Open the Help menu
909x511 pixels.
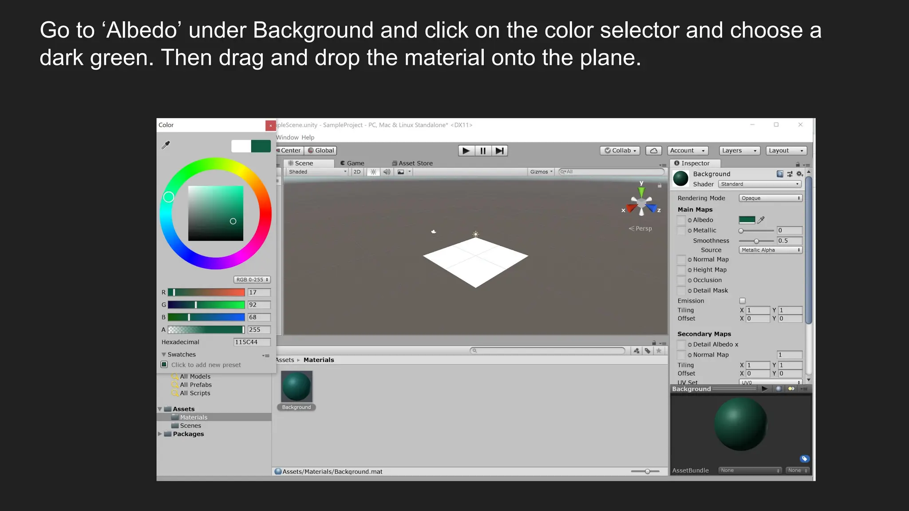point(308,138)
